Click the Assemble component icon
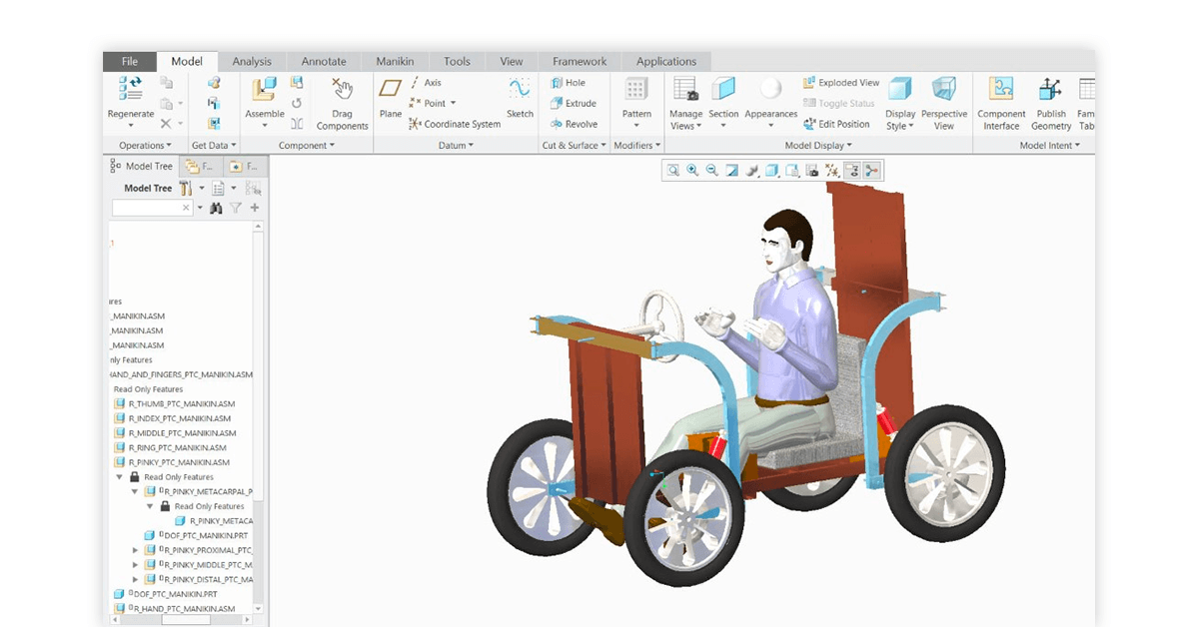This screenshot has width=1199, height=627. click(264, 90)
